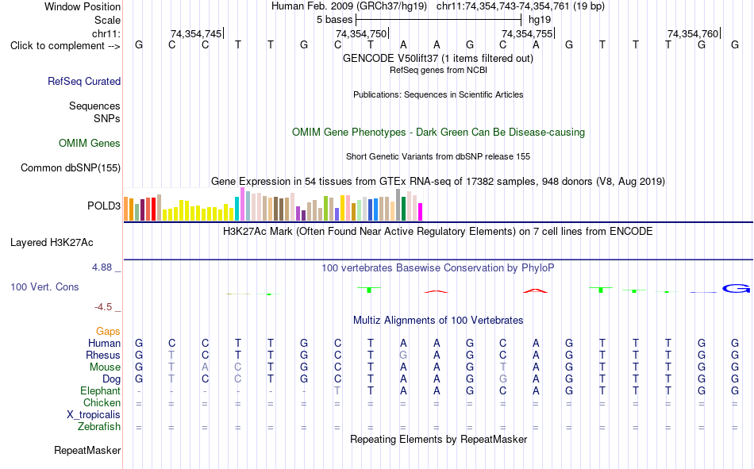Click the 100 Vert. Cons track label
Screen dimensions: 754x469
[44, 286]
